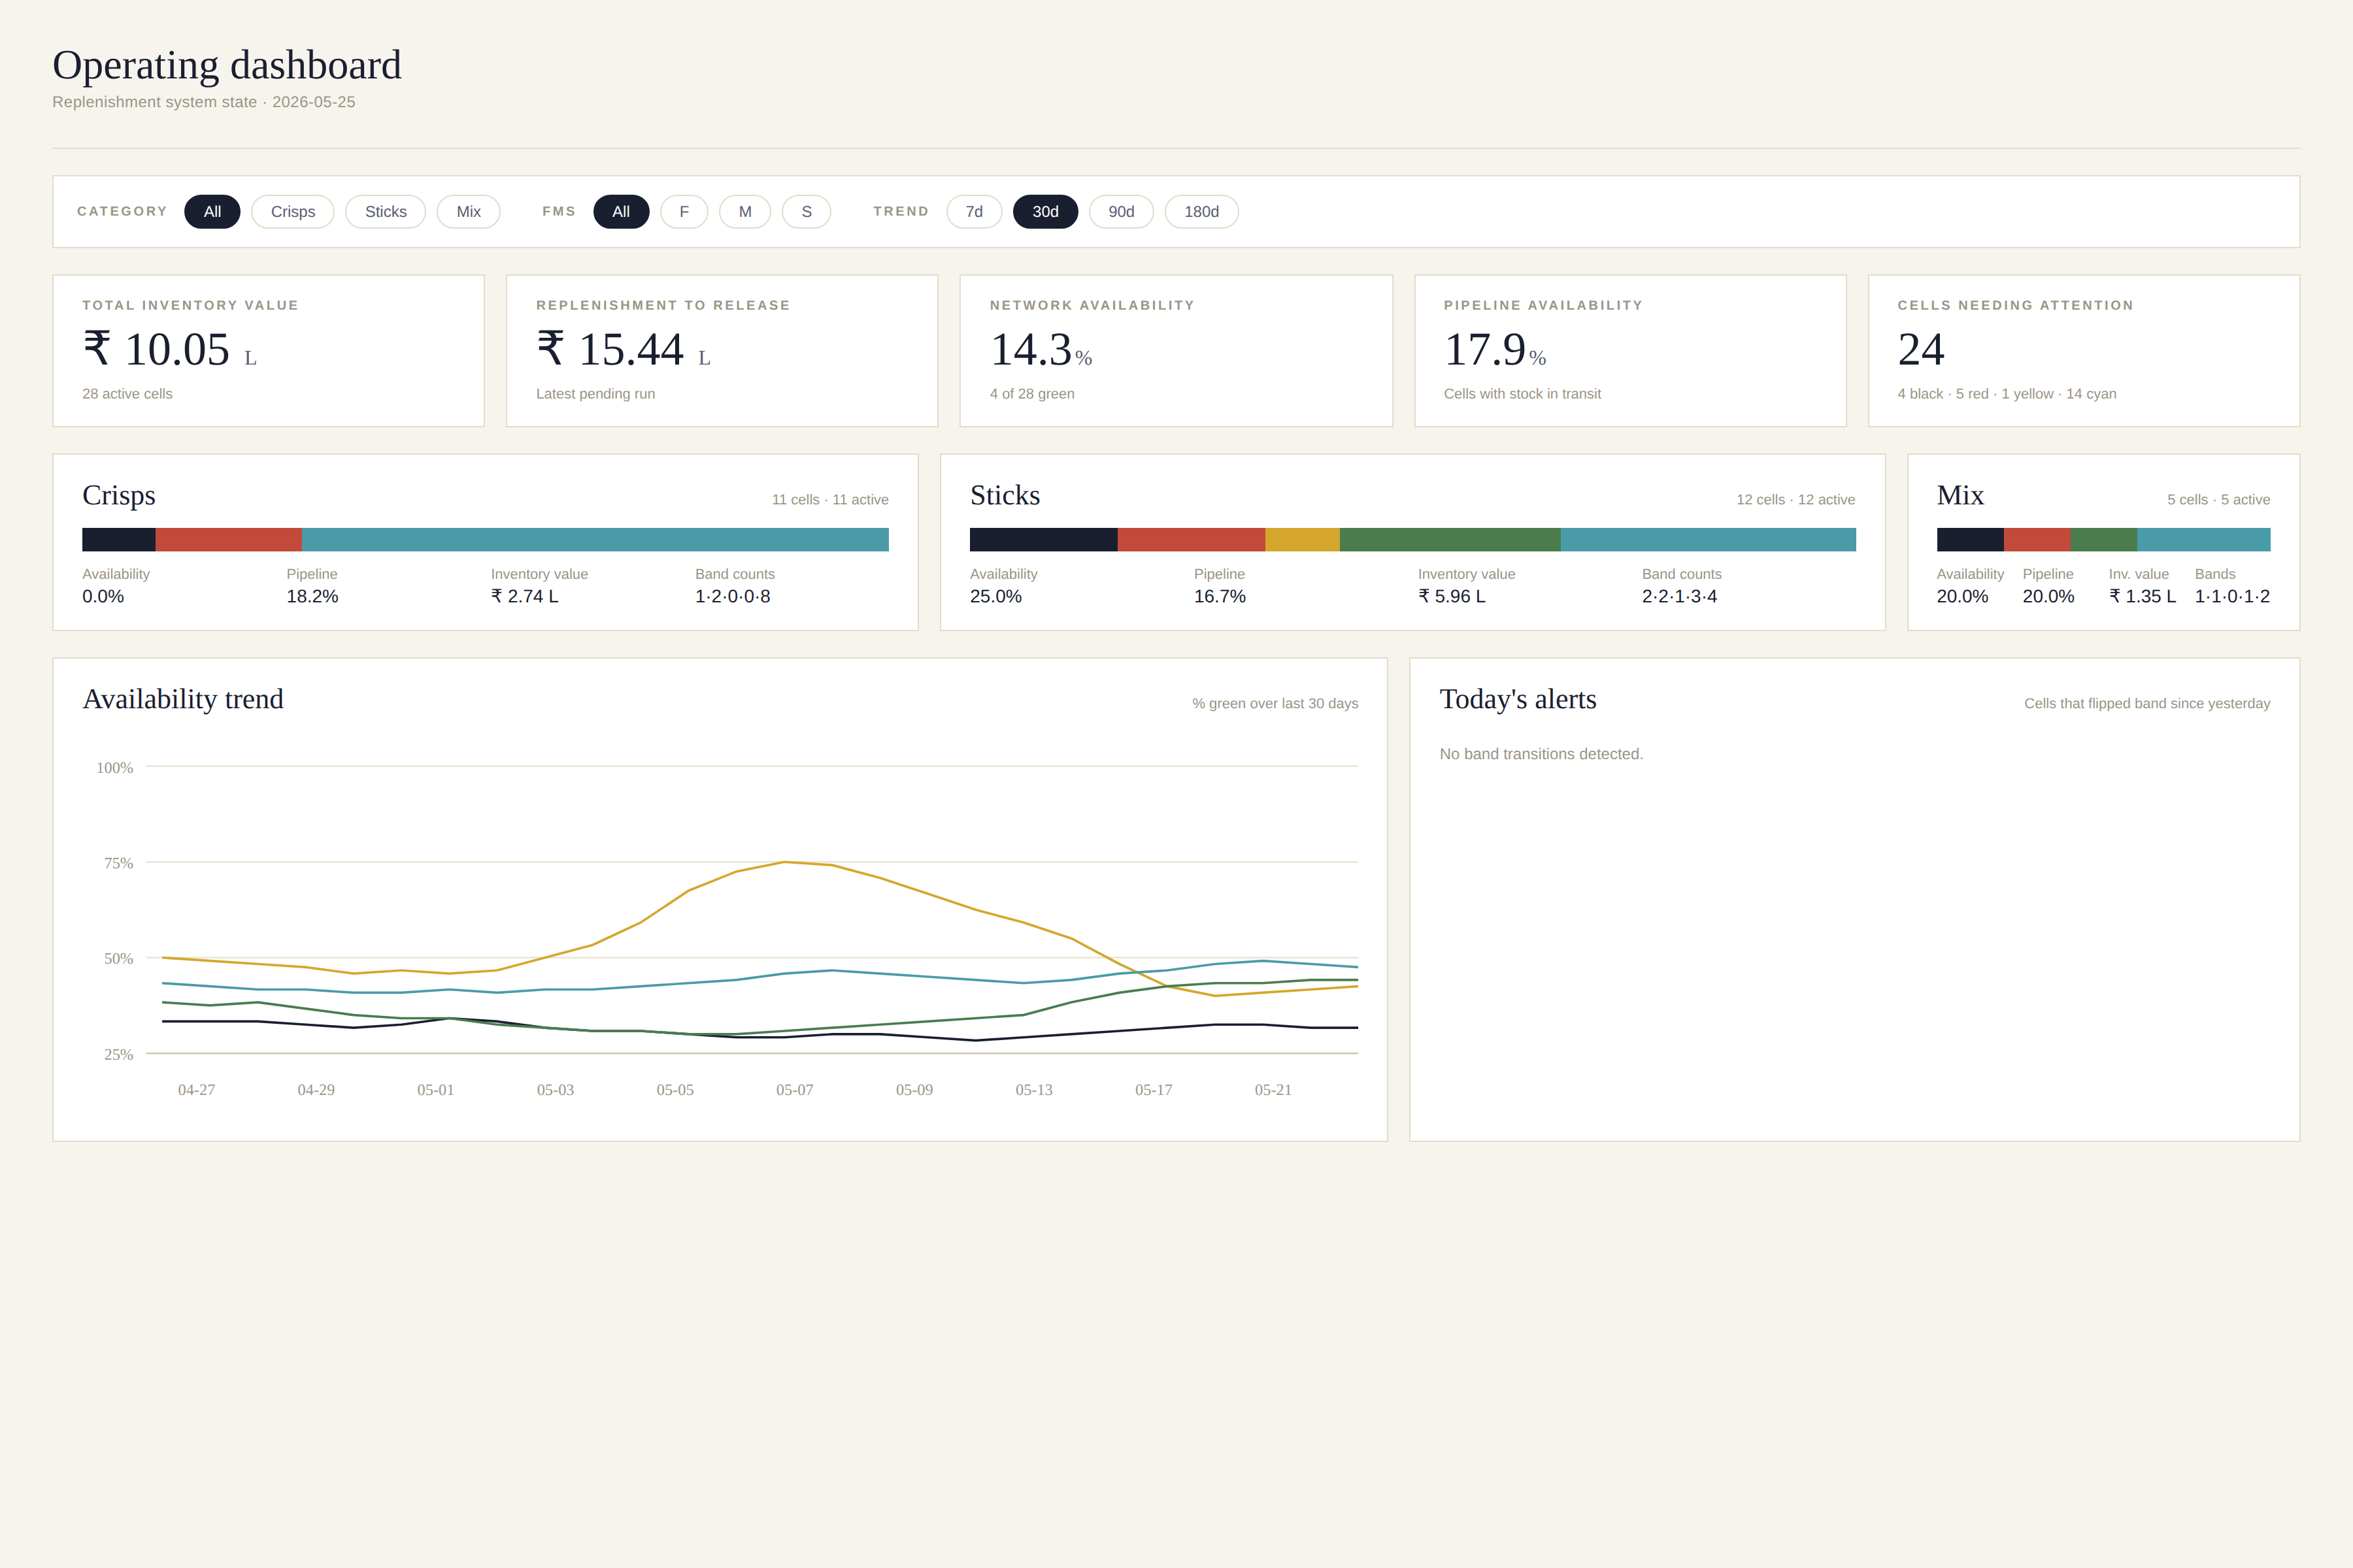Click Sticks availability value 25.0%
The height and width of the screenshot is (1568, 2353).
coord(995,597)
